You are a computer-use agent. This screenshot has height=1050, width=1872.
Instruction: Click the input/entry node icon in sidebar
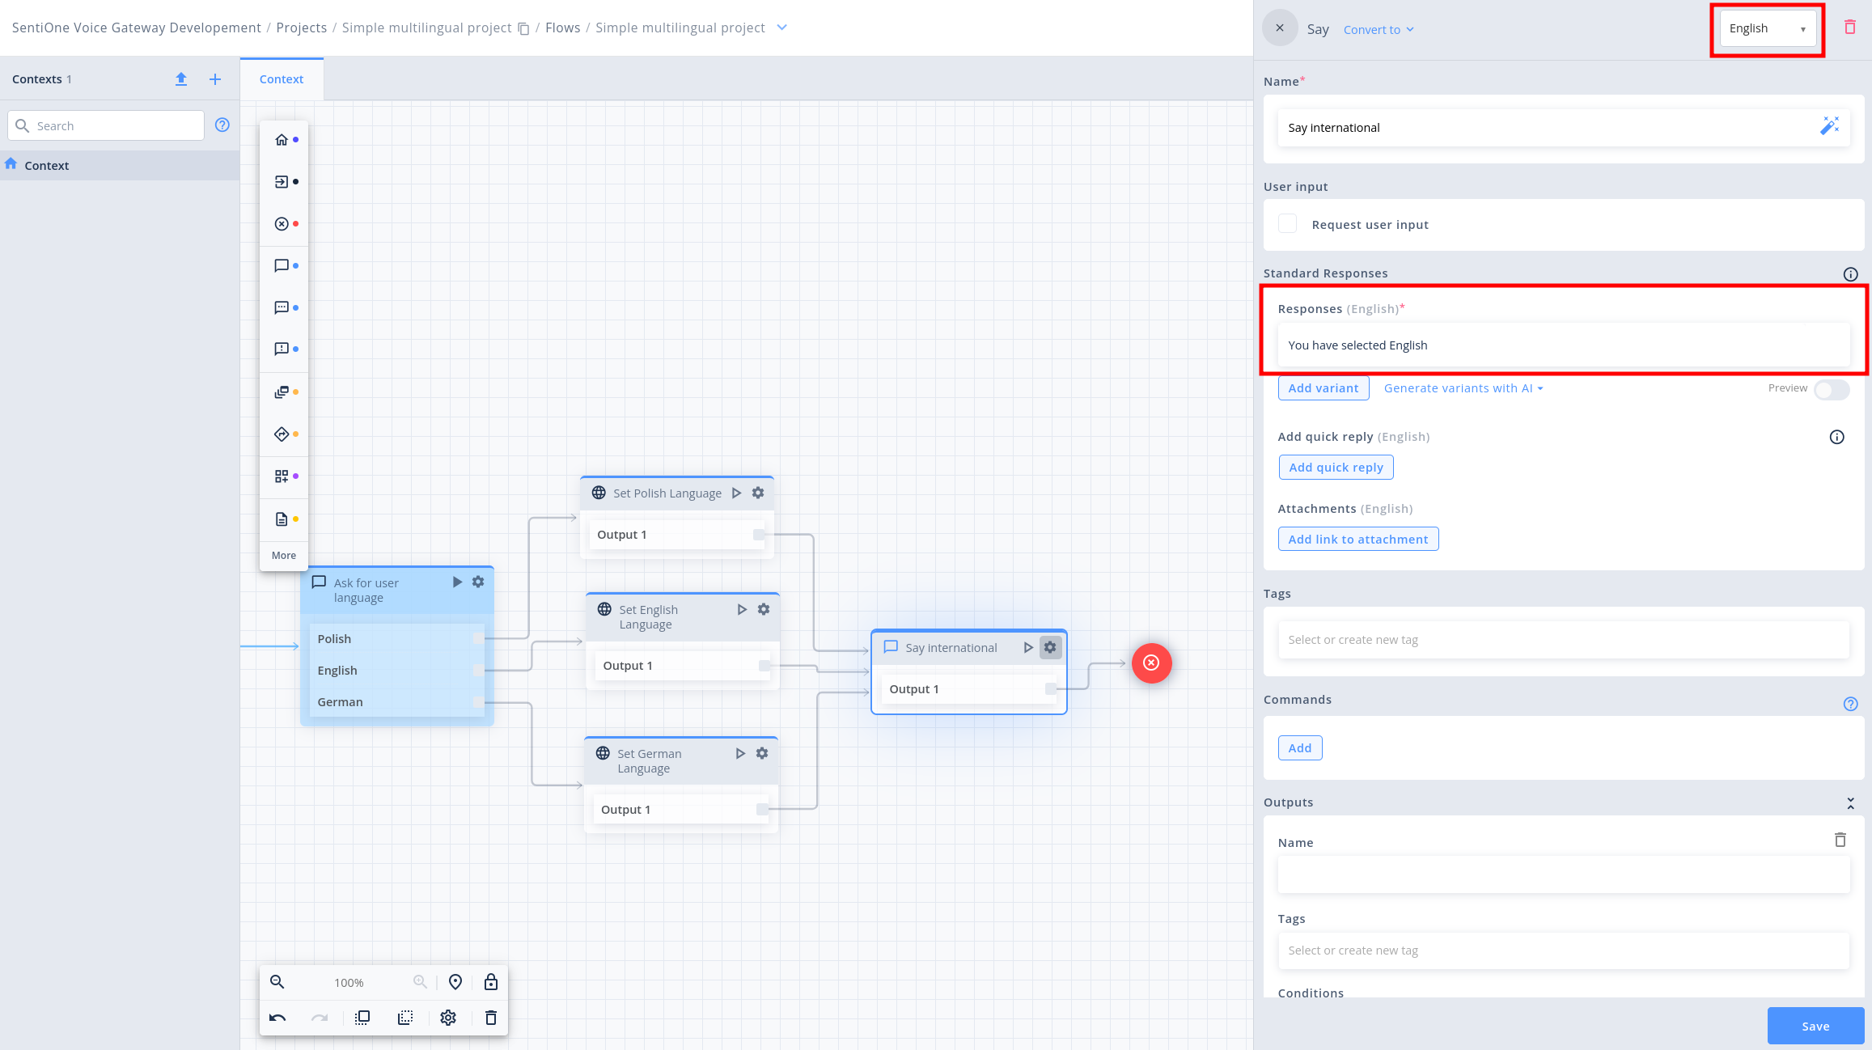[280, 181]
